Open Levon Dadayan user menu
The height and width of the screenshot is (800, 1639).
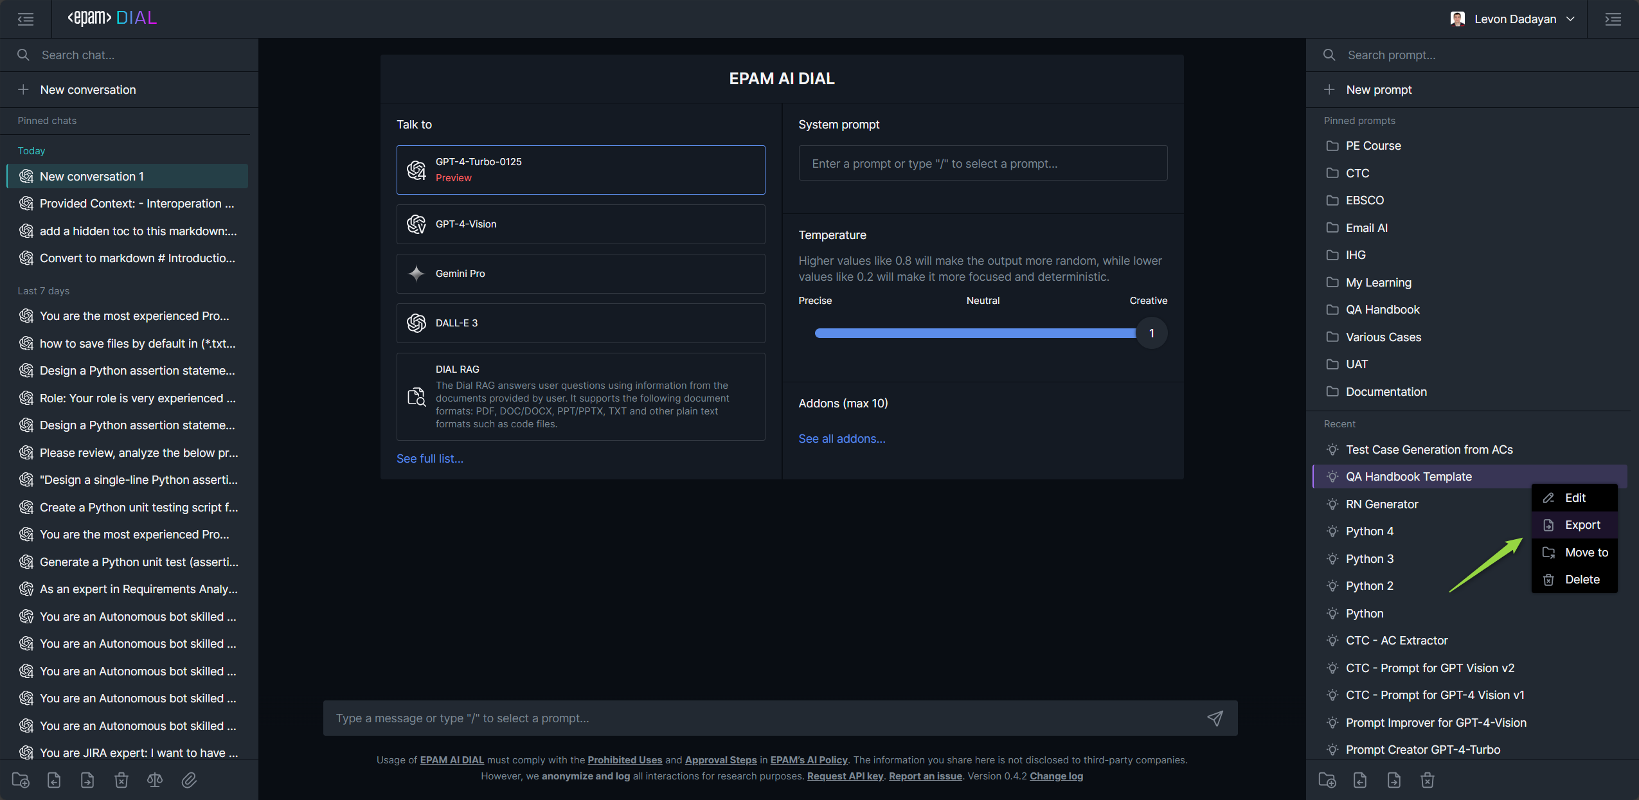(1513, 19)
